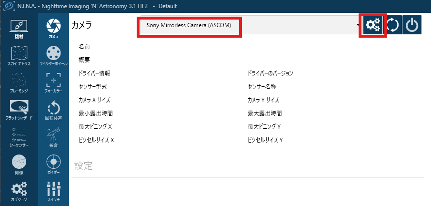This screenshot has height=206, width=431.
Task: Open フラットウィザード flat wizard
Action: pos(19,110)
